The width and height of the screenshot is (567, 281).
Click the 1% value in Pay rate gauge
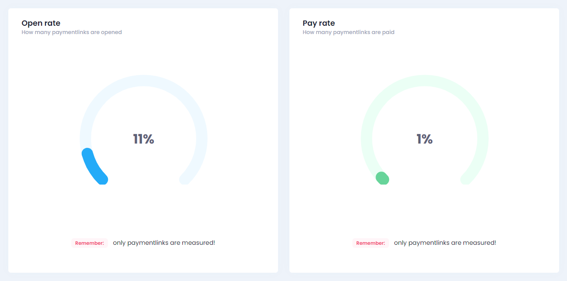[x=424, y=139]
